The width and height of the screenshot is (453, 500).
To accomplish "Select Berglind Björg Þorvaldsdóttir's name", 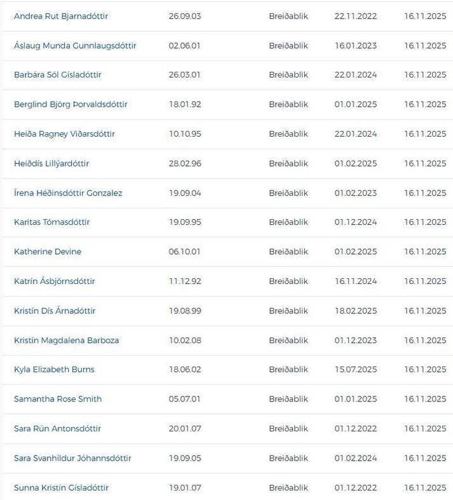I will pos(71,104).
